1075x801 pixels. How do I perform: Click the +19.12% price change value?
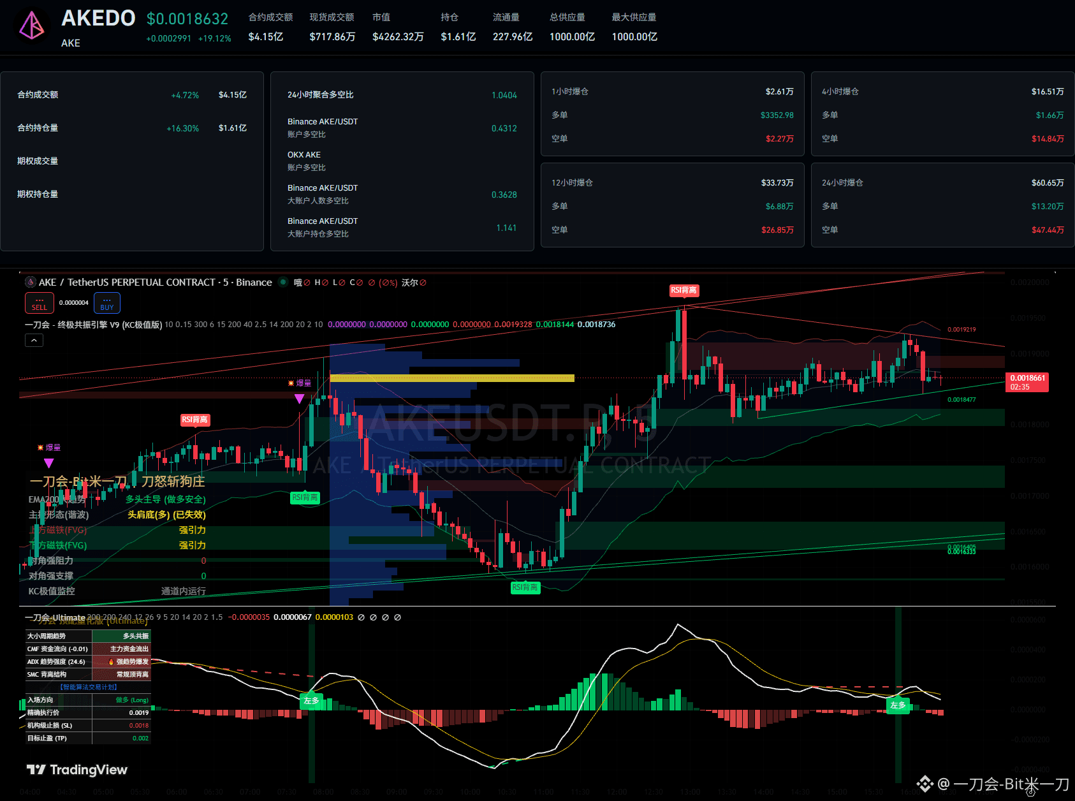tap(215, 38)
